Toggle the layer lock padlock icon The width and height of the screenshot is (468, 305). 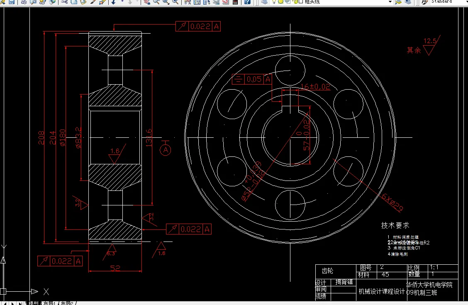(295, 2)
